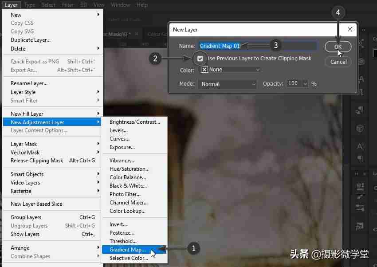This screenshot has height=267, width=377.
Task: Select Exposure adjustment layer
Action: click(134, 147)
